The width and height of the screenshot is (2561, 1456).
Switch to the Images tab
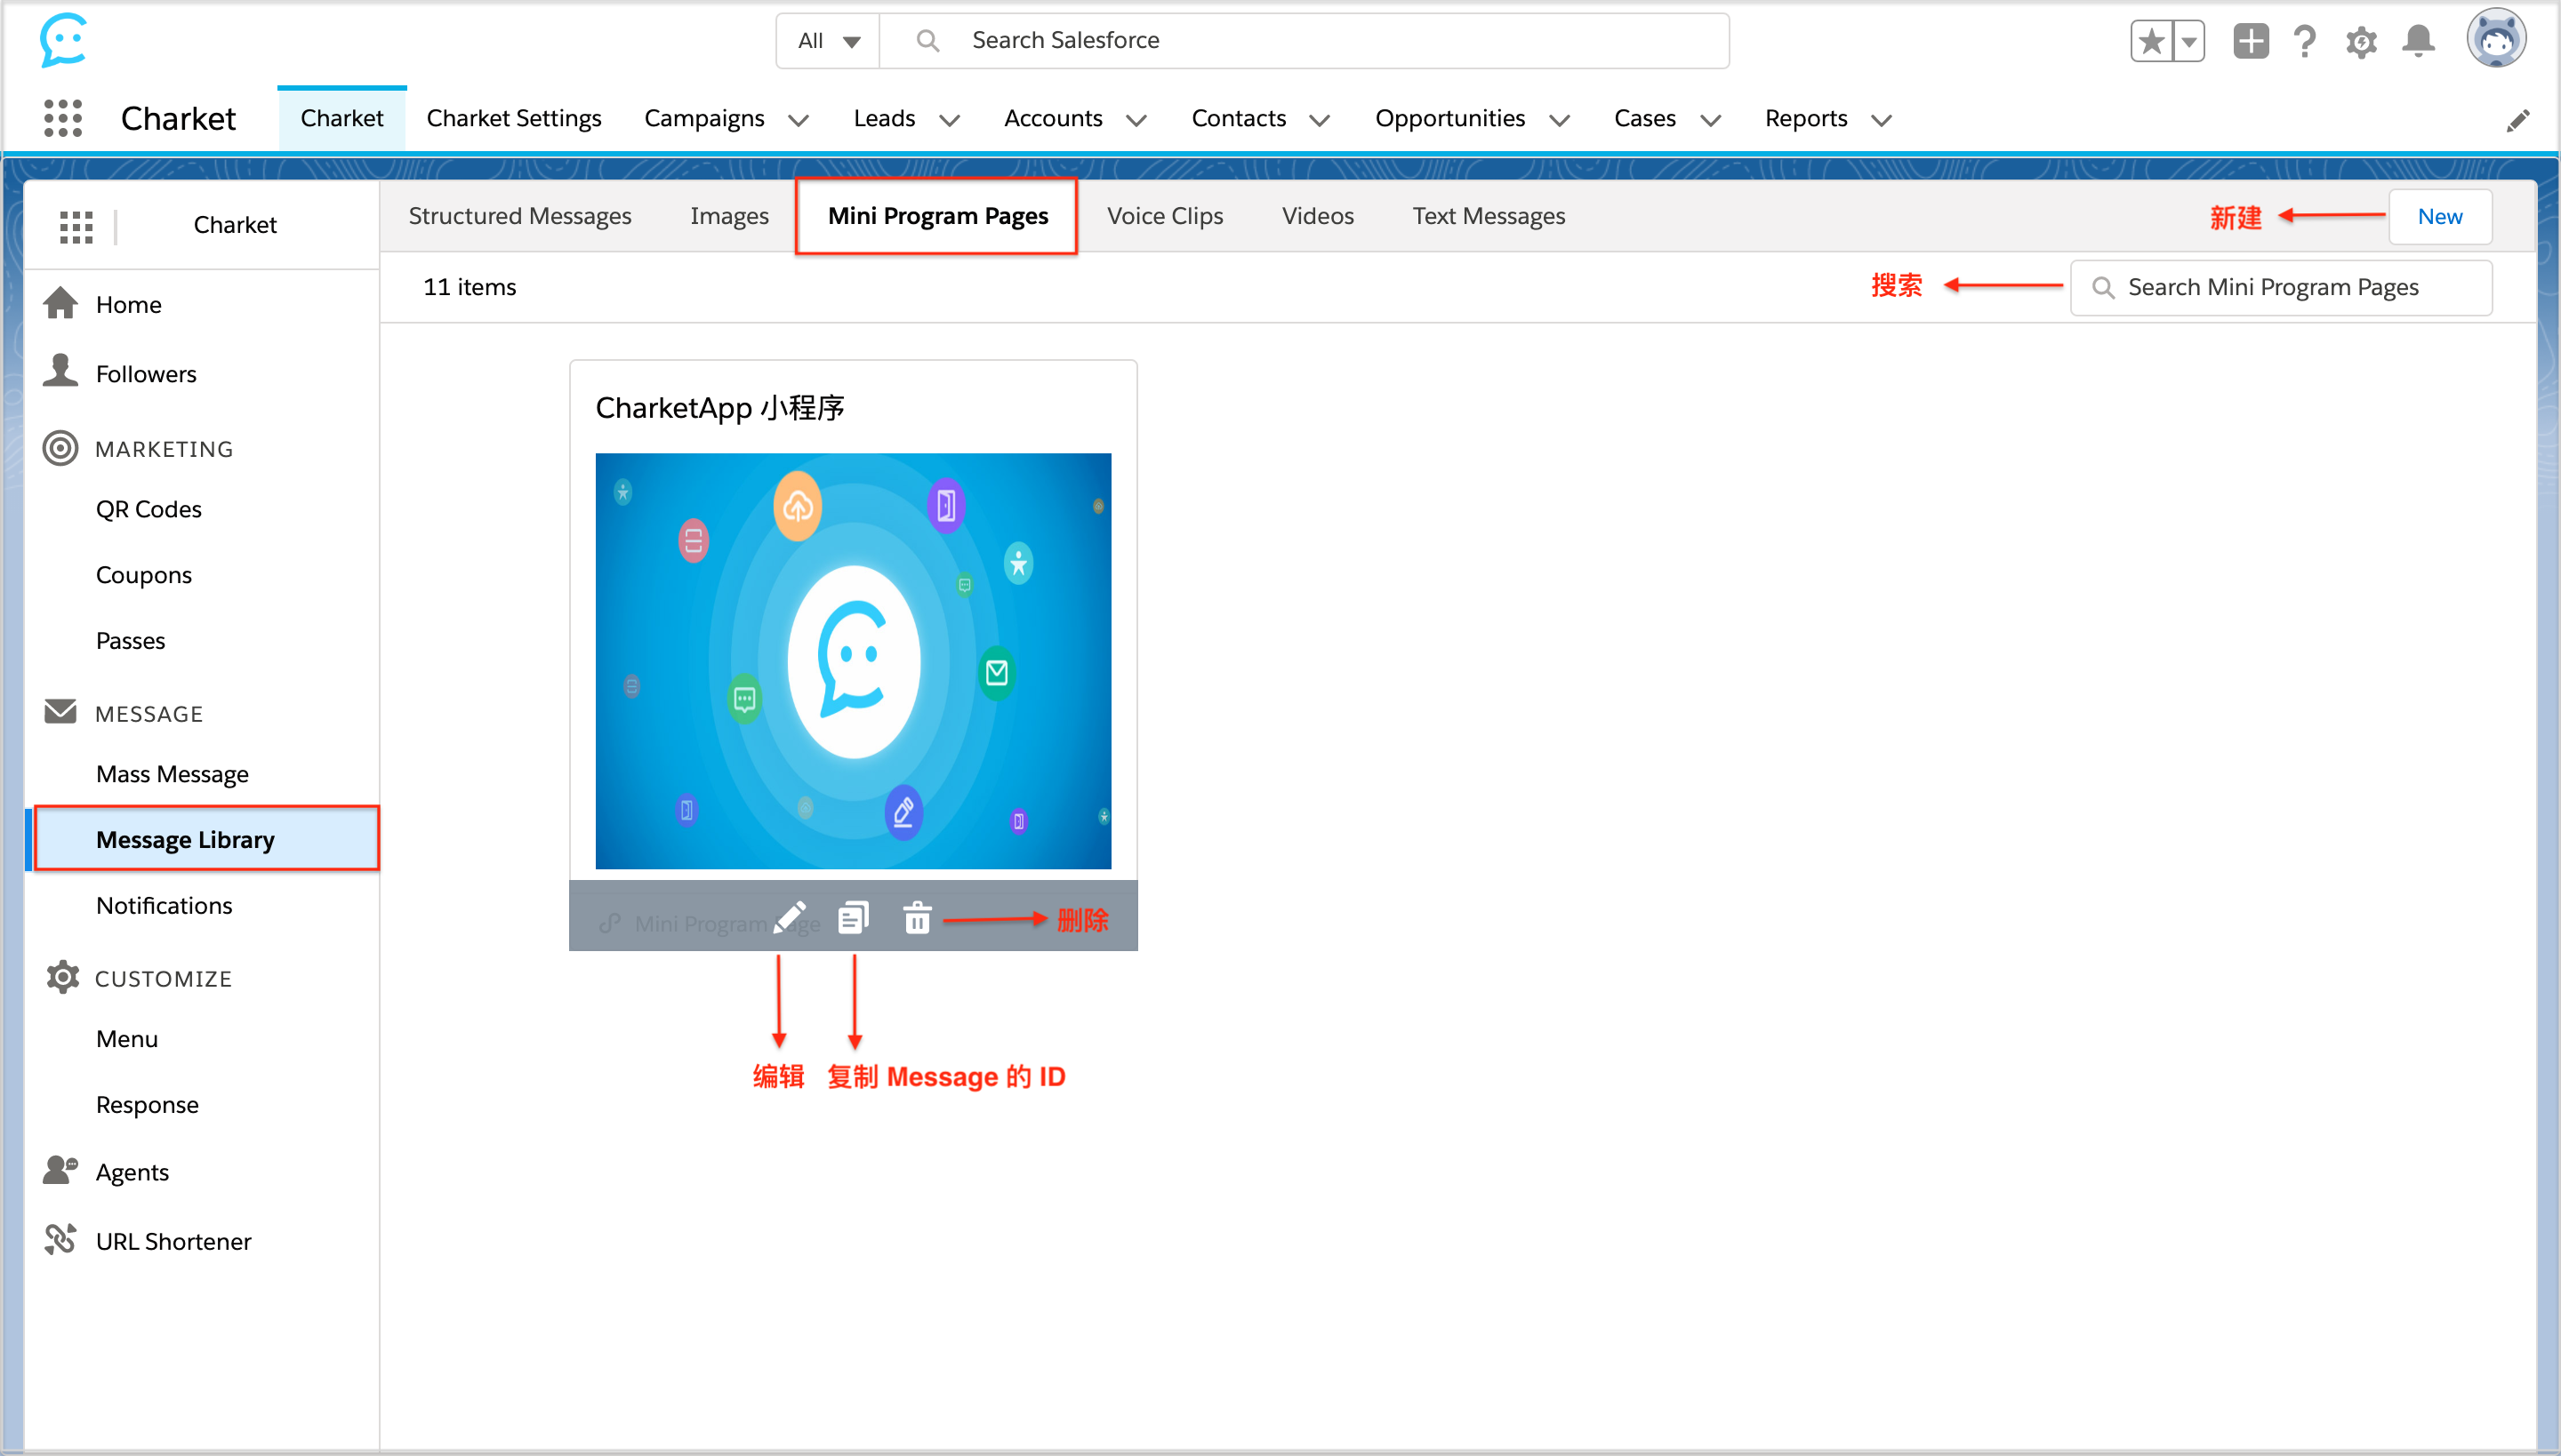pos(729,216)
